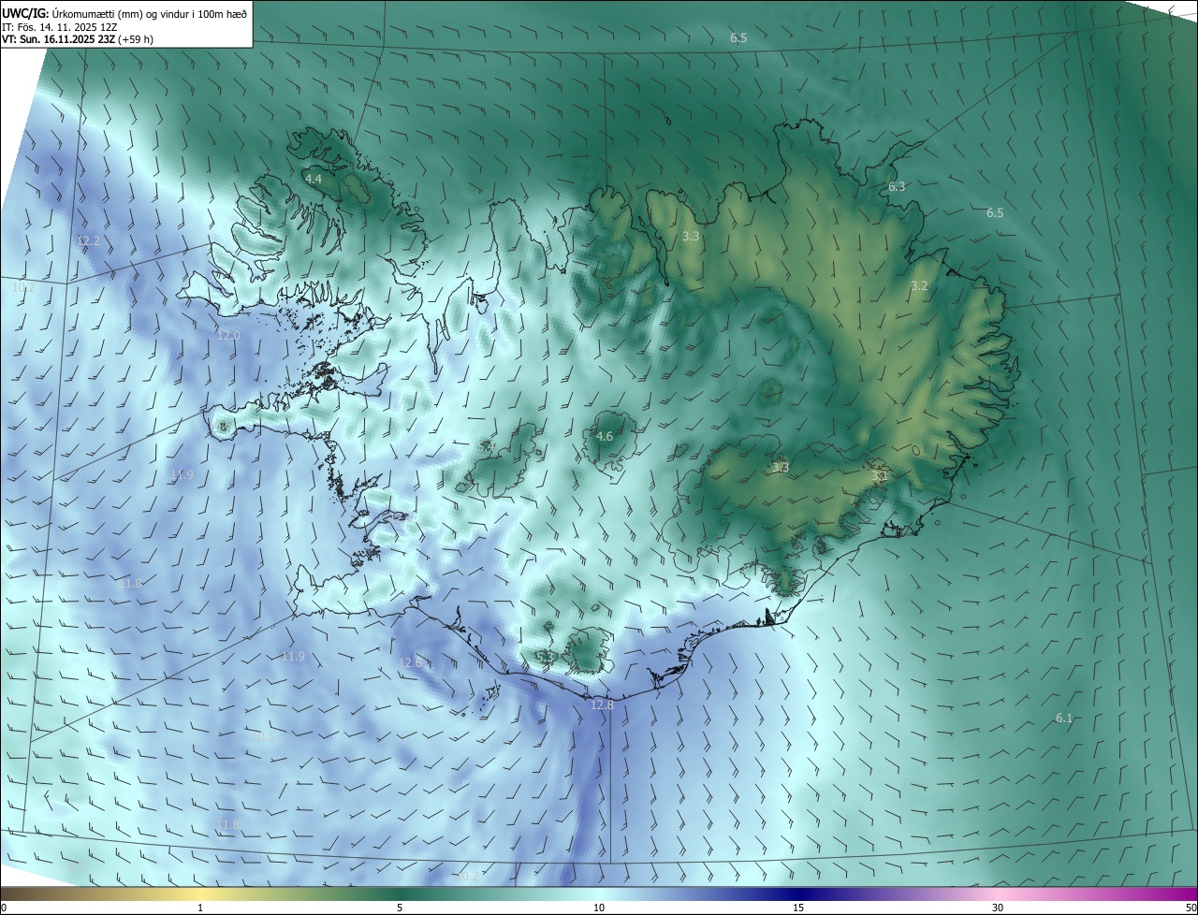Click the 6.1 value label on the map
1198x915 pixels.
click(1064, 718)
